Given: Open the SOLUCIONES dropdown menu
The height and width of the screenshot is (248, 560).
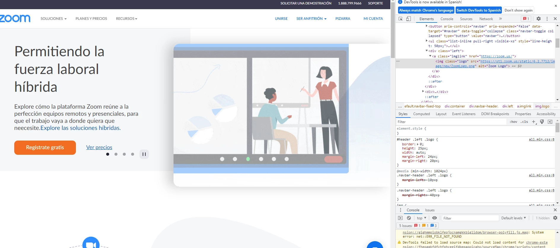Looking at the screenshot, I should click(x=53, y=19).
